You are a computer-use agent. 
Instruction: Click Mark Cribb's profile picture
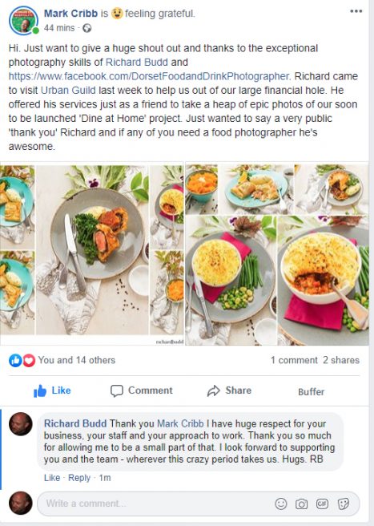[23, 21]
